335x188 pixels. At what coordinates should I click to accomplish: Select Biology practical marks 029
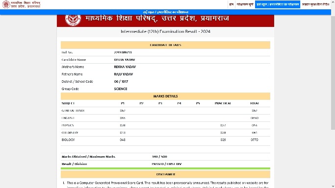point(223,140)
